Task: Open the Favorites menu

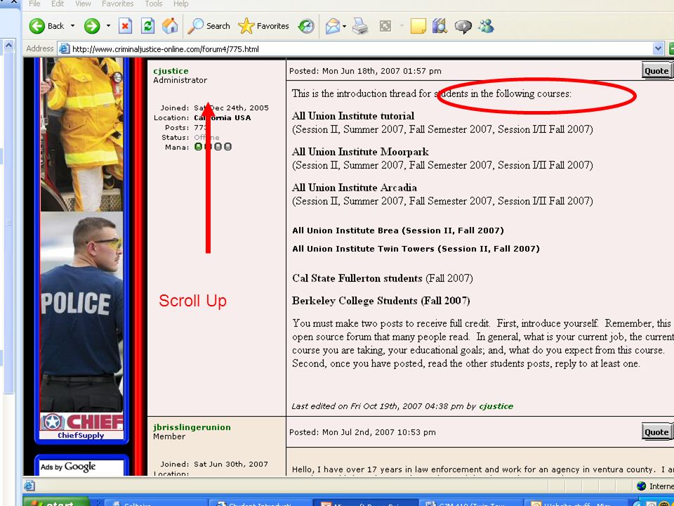Action: click(x=117, y=4)
